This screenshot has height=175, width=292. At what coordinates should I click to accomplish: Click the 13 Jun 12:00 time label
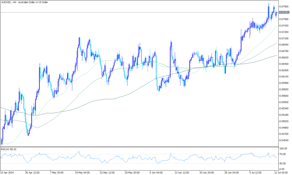(182, 172)
